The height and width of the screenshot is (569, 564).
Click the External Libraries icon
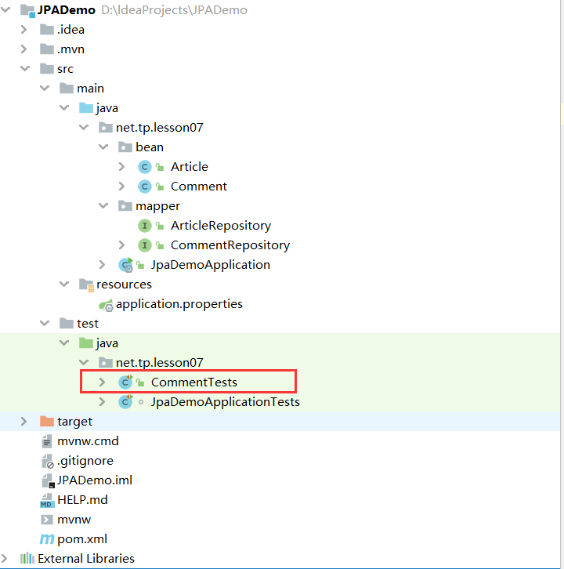point(27,559)
